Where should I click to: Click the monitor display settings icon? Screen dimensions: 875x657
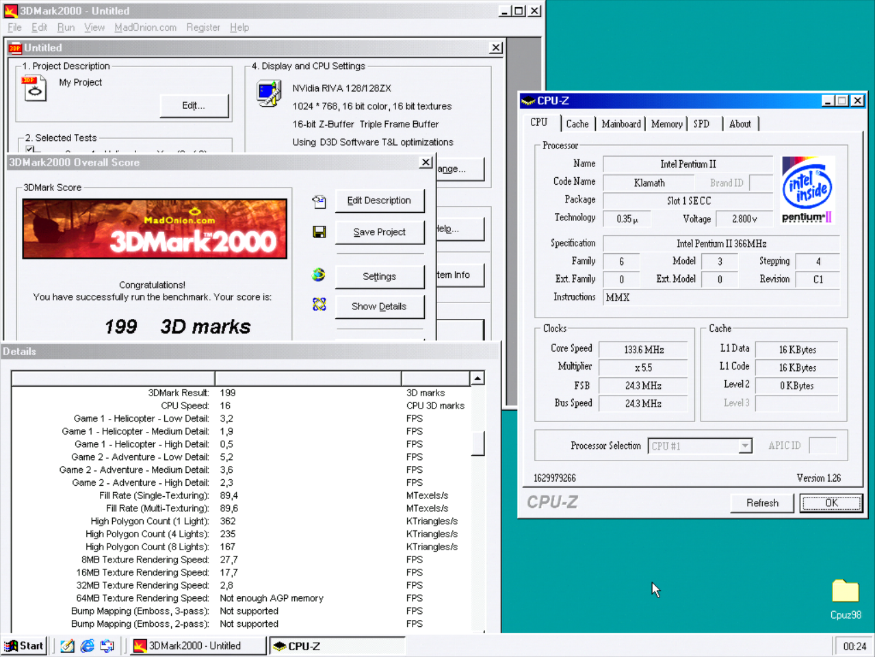pos(269,94)
